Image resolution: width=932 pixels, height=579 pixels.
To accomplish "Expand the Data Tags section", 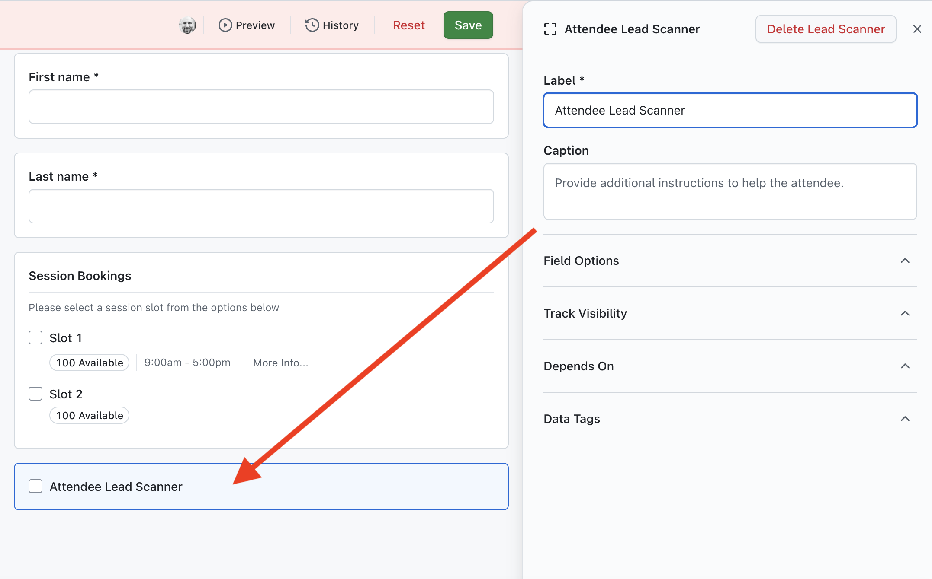I will [905, 419].
